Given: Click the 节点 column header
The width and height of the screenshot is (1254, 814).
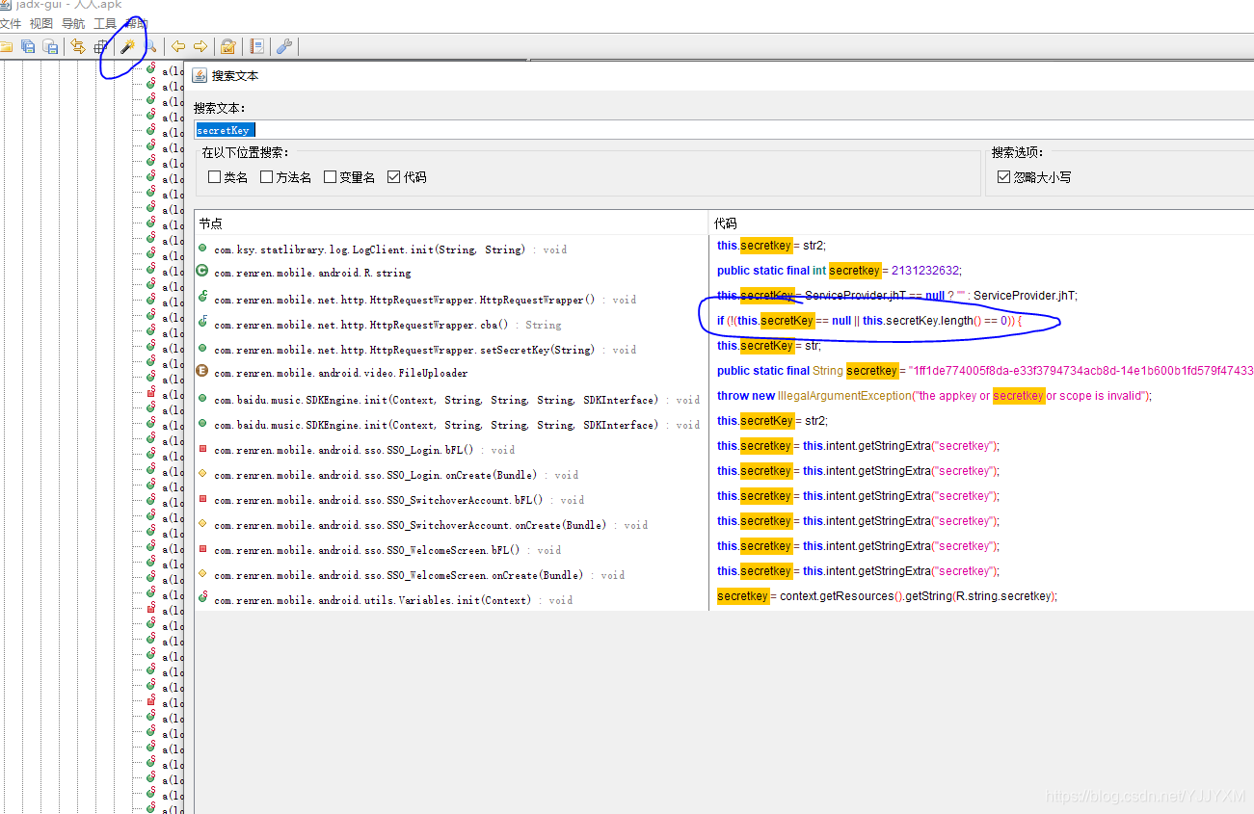Looking at the screenshot, I should [x=451, y=223].
